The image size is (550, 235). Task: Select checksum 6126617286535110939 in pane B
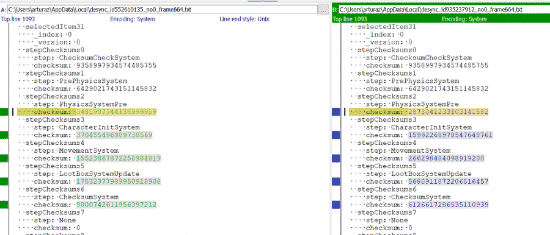[x=448, y=205]
